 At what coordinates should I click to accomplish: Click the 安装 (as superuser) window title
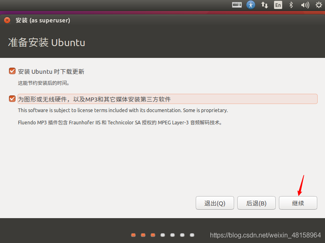click(x=43, y=20)
